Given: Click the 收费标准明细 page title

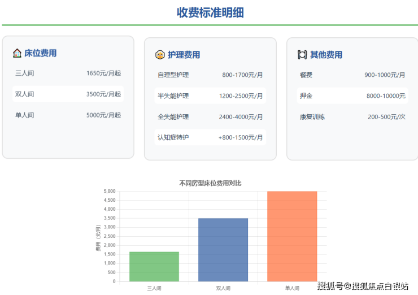Looking at the screenshot, I should pos(210,12).
